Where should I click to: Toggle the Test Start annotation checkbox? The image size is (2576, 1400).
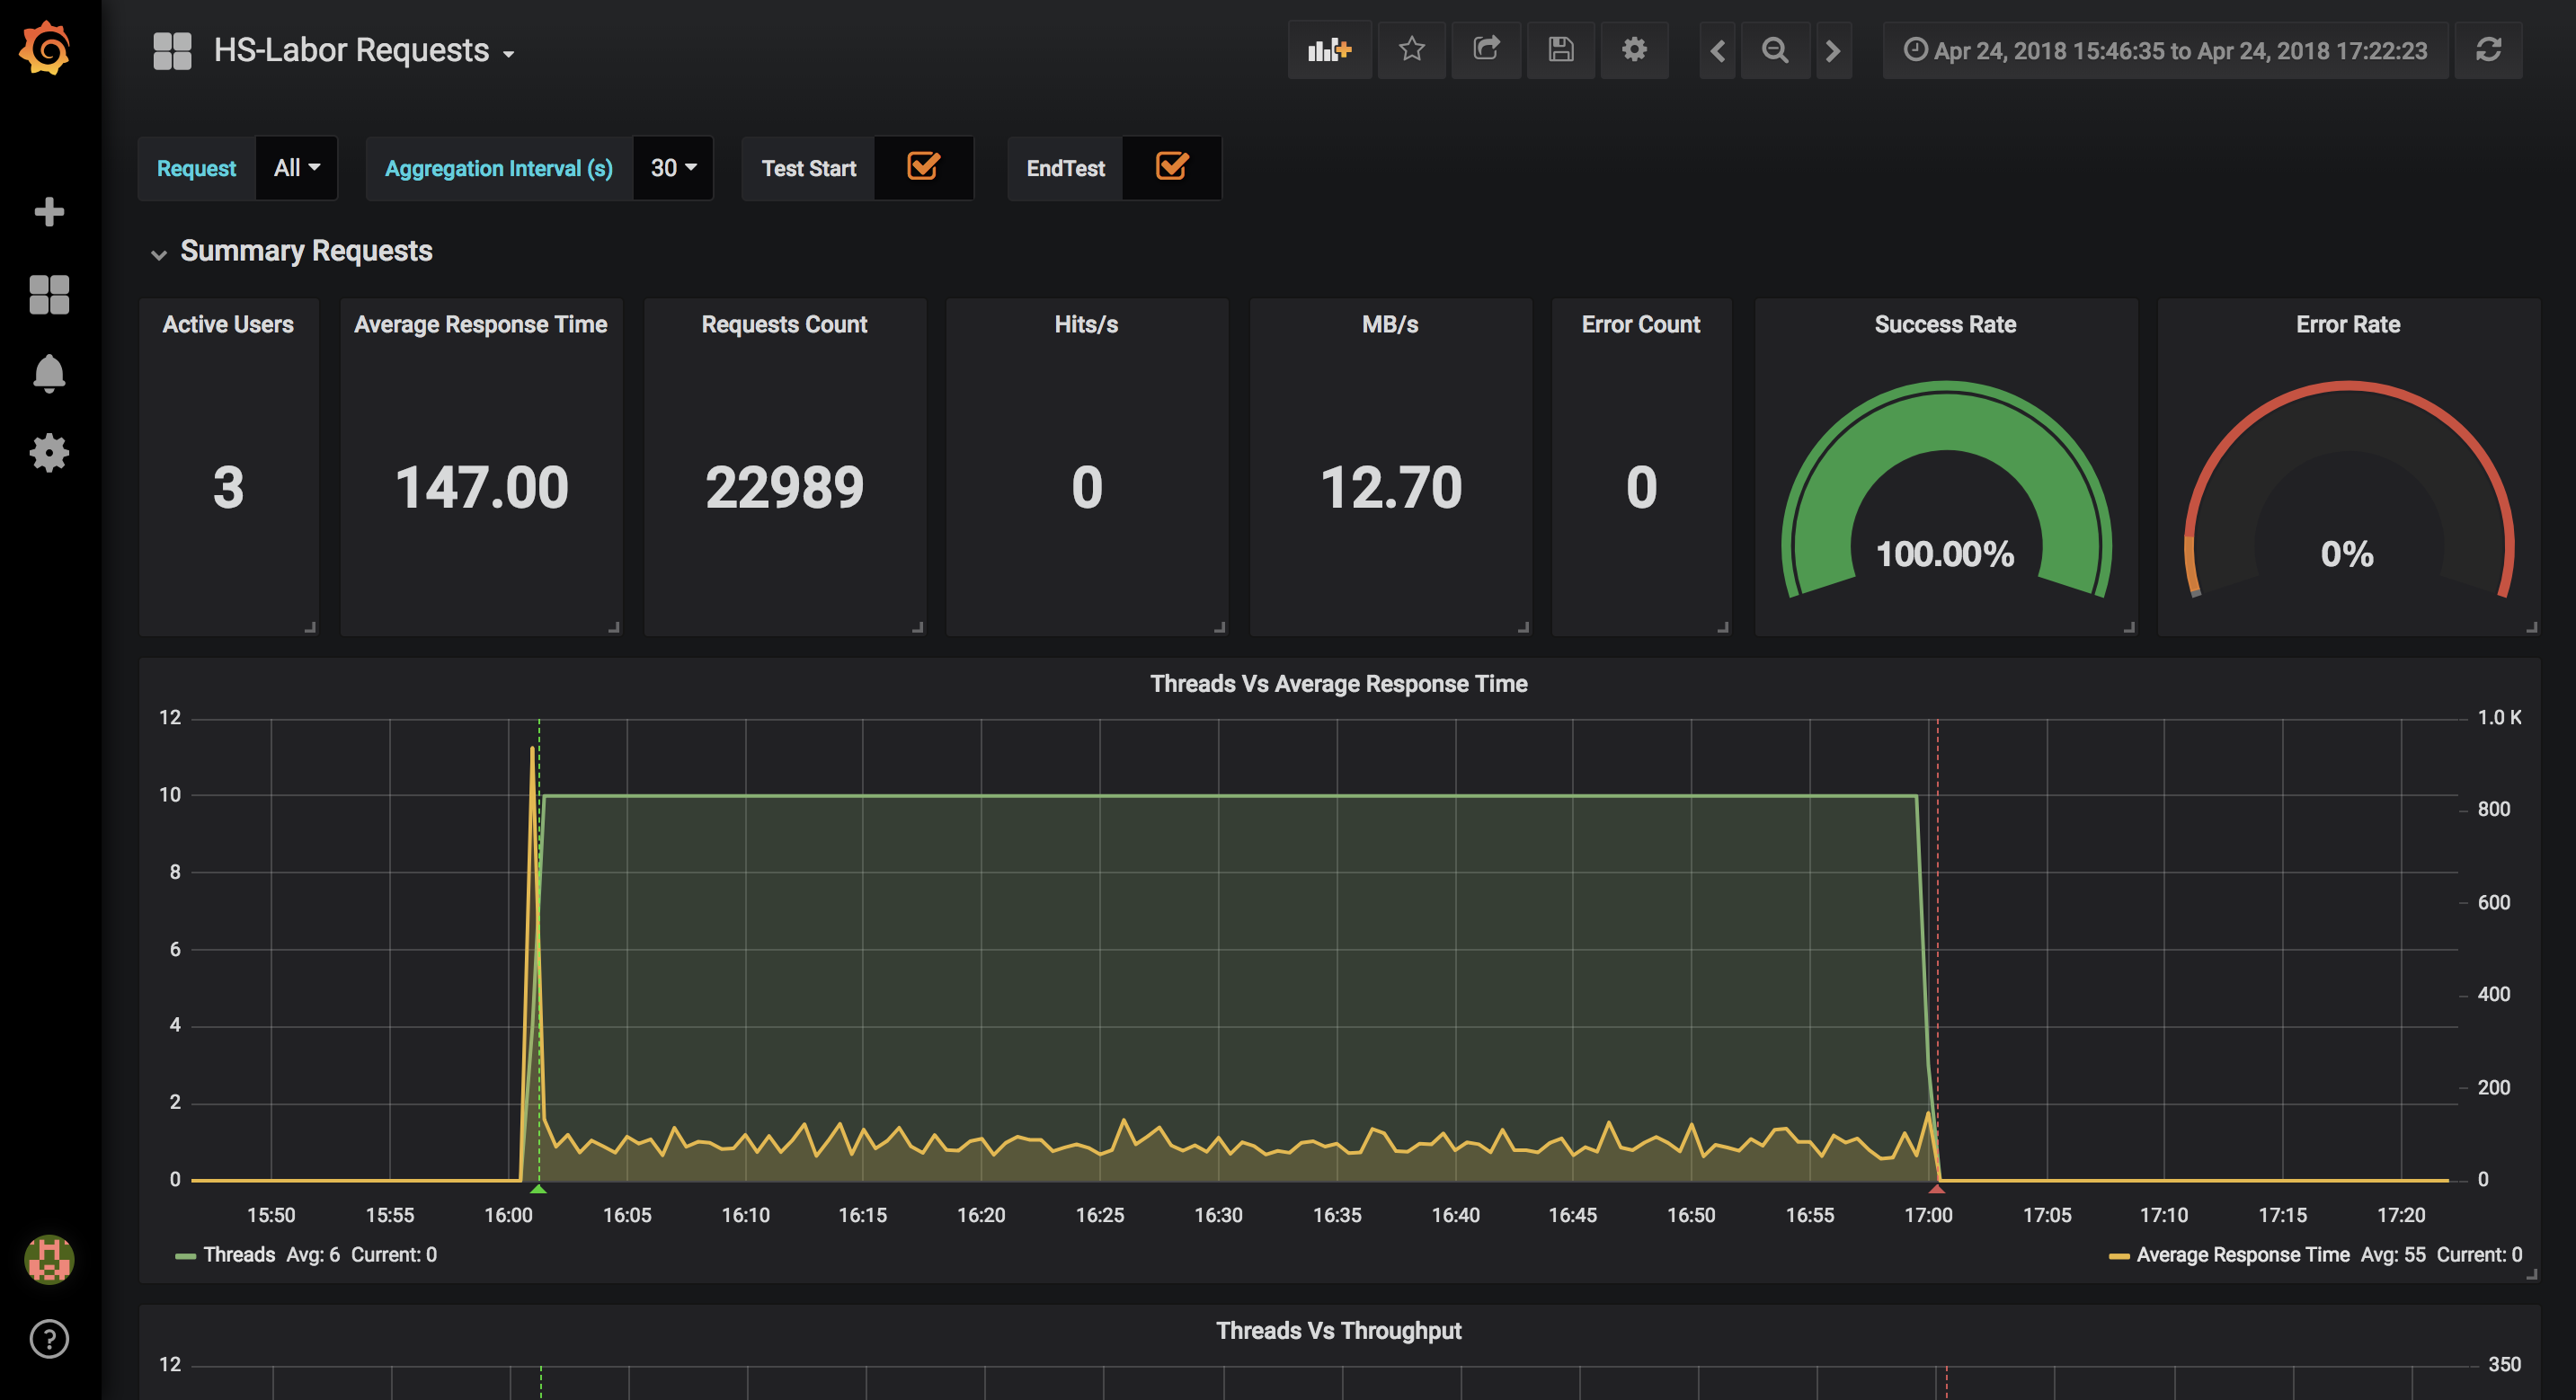[922, 167]
